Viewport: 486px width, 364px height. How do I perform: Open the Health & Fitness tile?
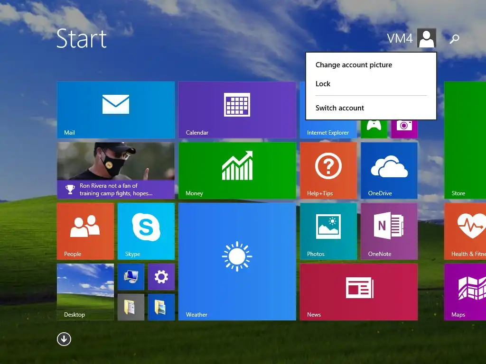tap(465, 231)
